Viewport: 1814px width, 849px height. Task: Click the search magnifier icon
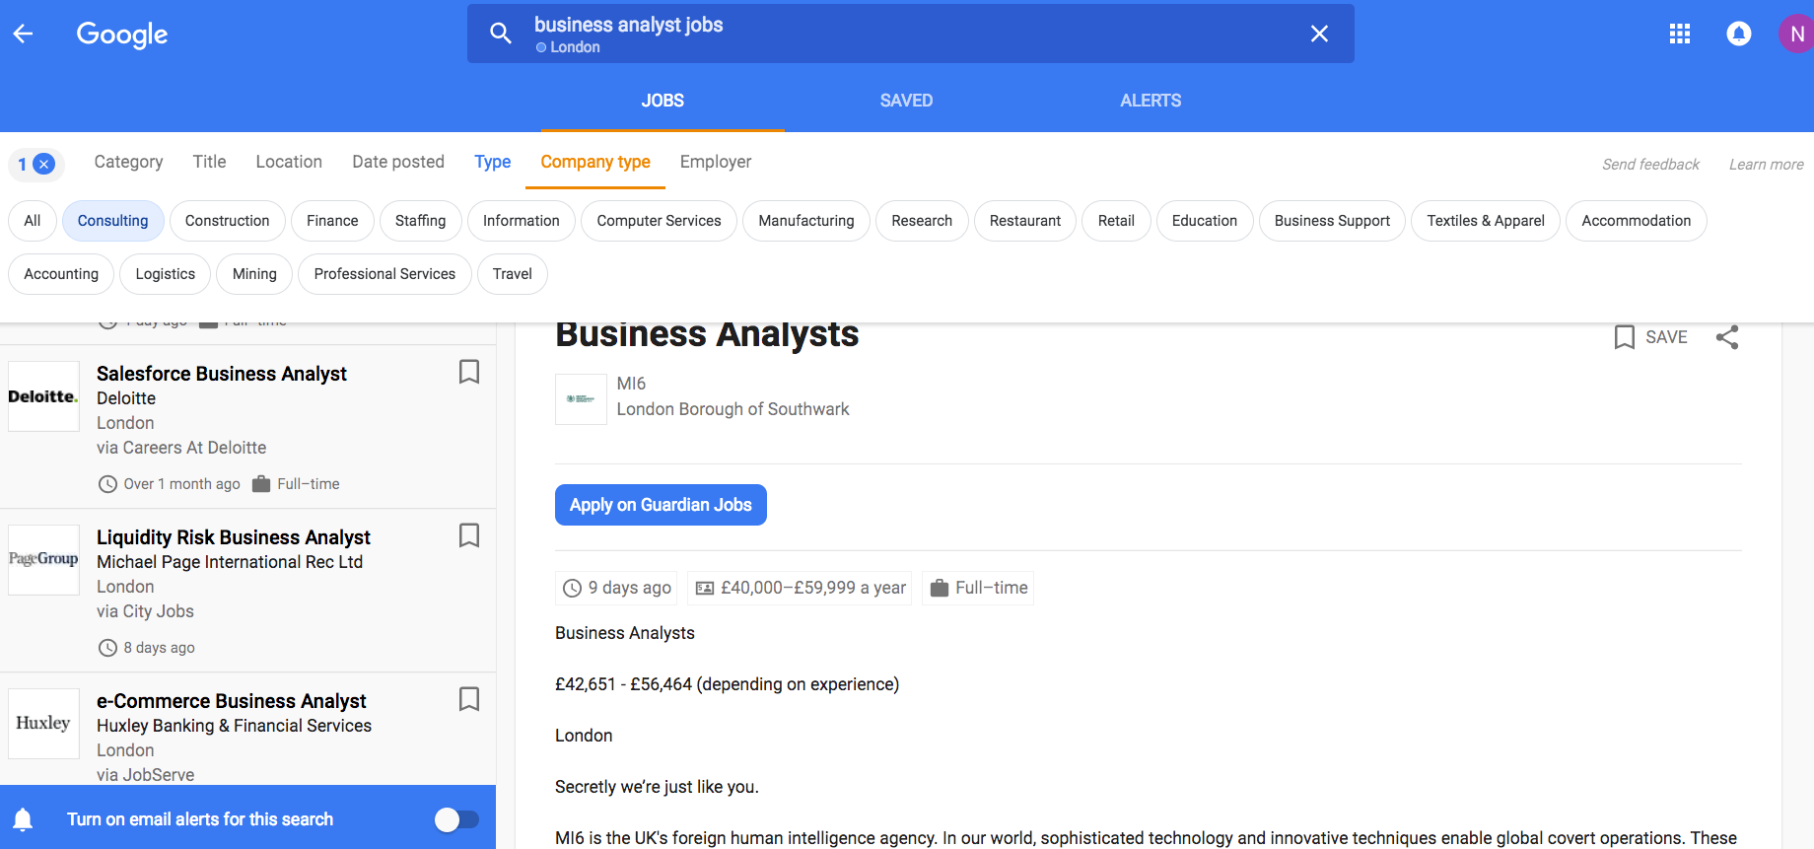(x=501, y=34)
